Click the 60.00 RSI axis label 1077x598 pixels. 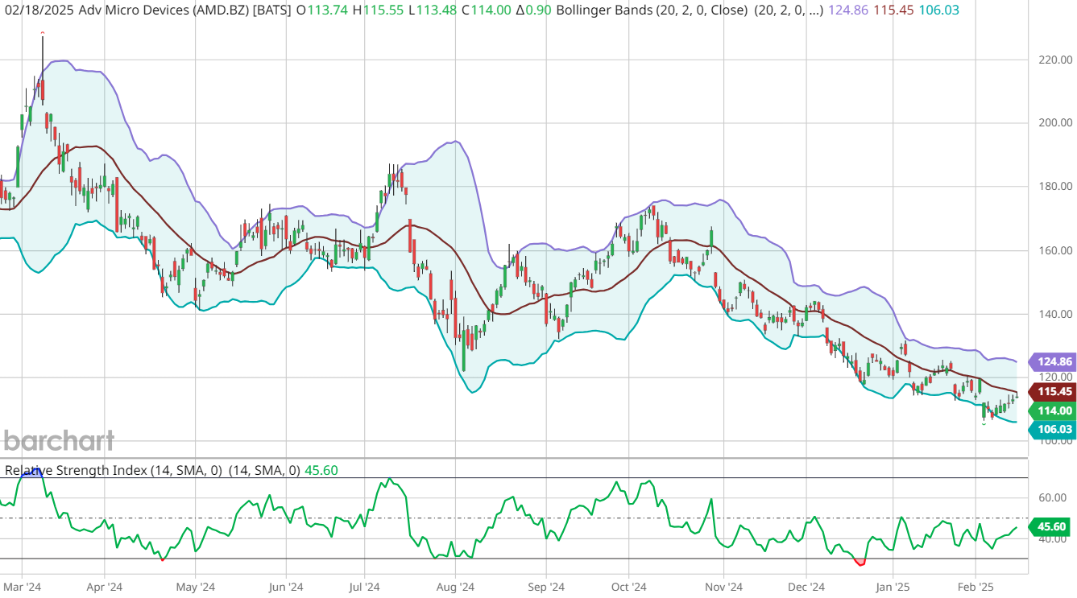click(1052, 497)
